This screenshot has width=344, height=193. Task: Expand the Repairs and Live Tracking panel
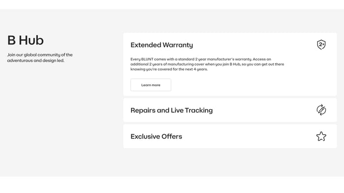(230, 110)
